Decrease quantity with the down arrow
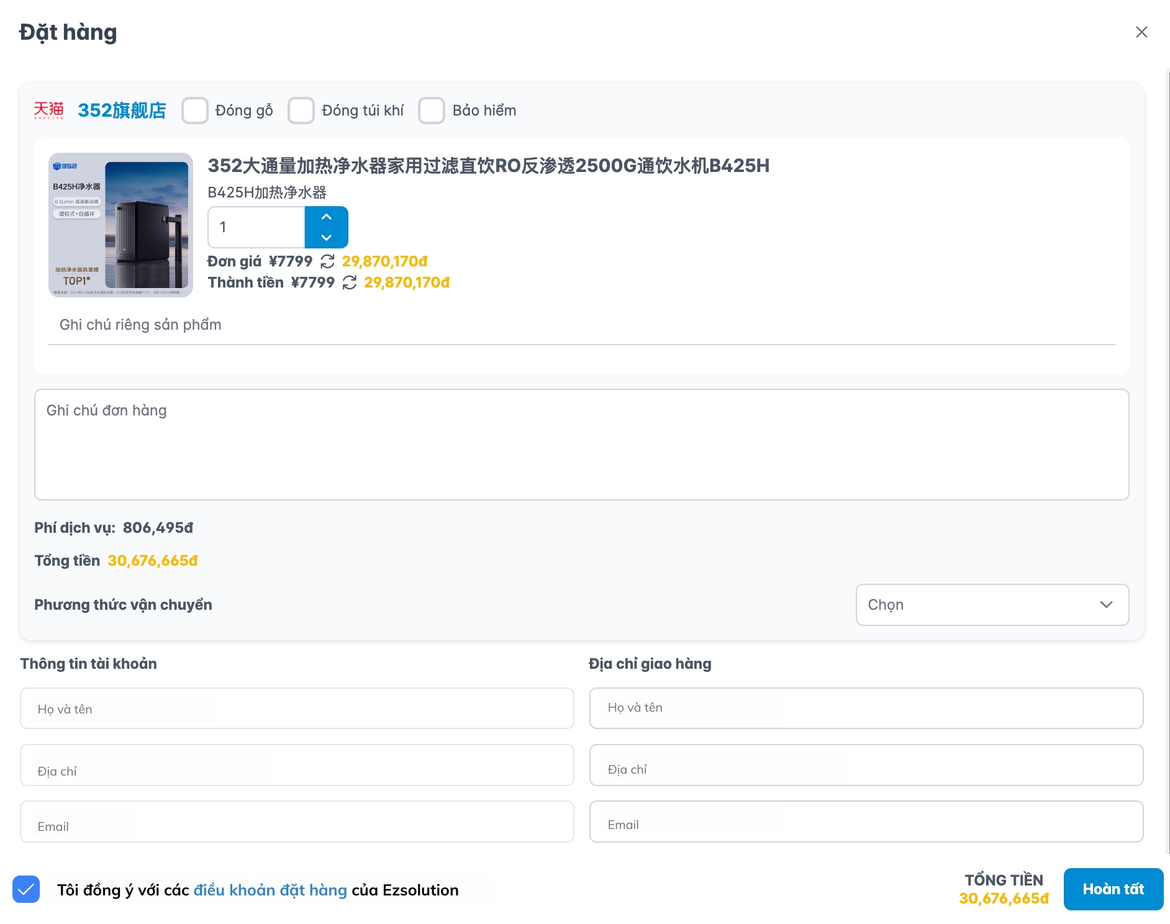Screen dimensions: 1170x924 pos(326,238)
